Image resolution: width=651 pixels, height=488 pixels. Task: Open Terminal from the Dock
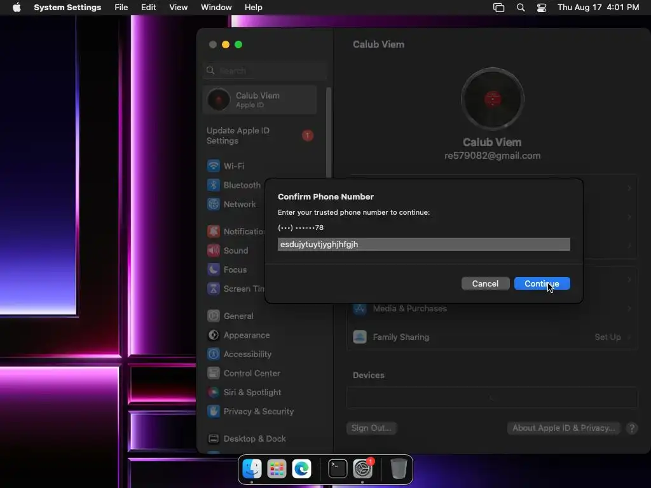[338, 469]
